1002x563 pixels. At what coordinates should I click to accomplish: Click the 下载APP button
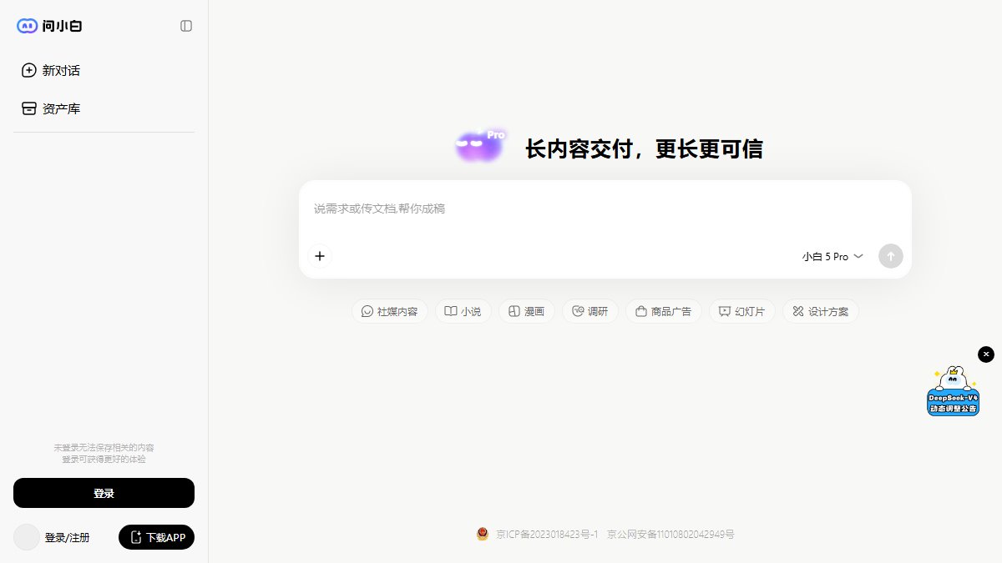pos(157,537)
